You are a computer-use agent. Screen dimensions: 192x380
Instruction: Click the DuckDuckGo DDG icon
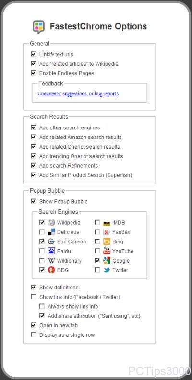51,270
